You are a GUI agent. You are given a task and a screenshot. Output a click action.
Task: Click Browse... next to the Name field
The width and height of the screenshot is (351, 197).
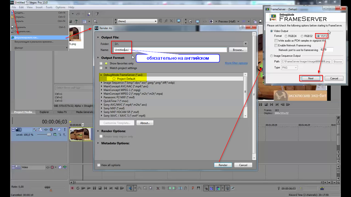point(238,50)
